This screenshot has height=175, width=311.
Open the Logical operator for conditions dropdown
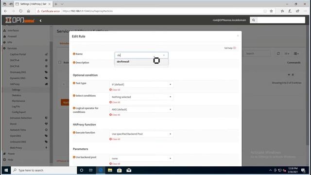(141, 109)
